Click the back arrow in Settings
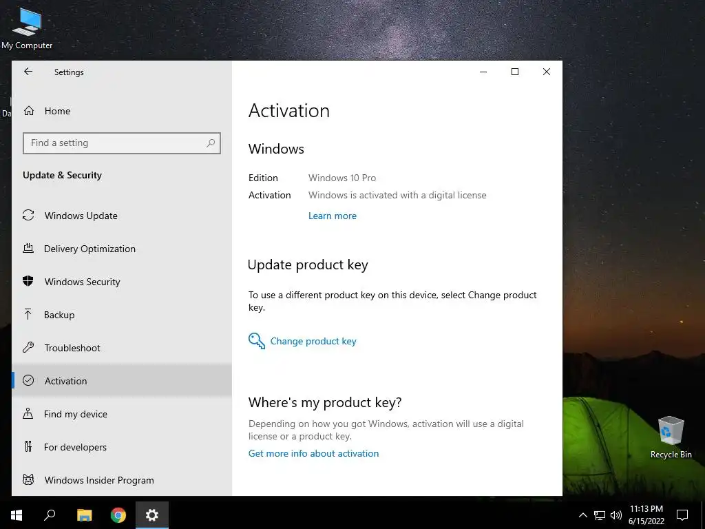Screen dimensions: 705x529 28,72
